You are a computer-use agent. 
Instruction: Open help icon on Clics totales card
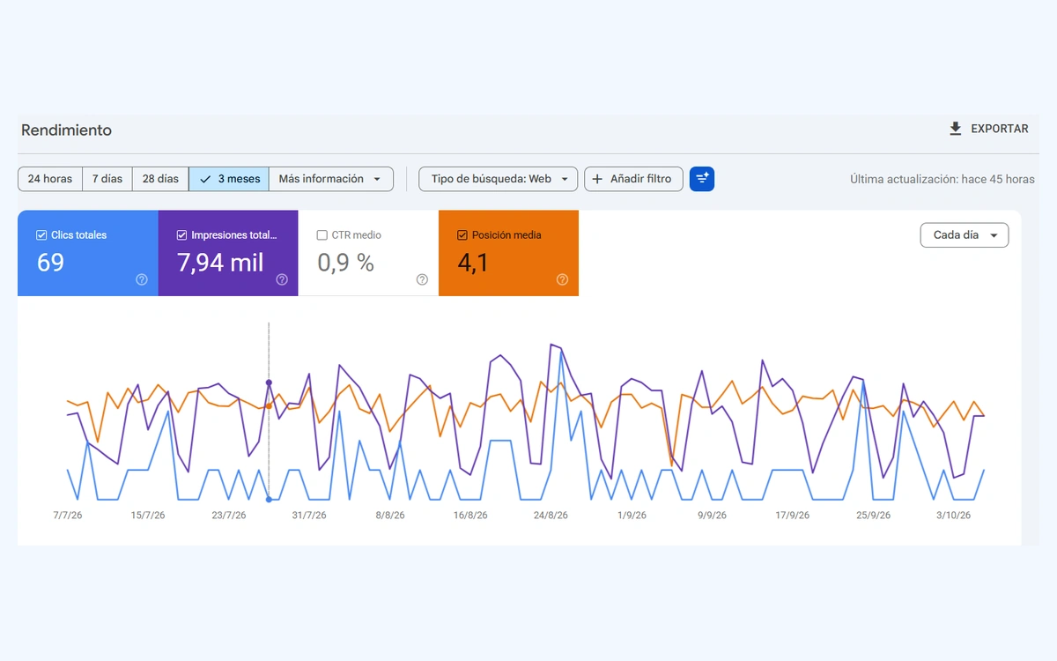pos(142,279)
